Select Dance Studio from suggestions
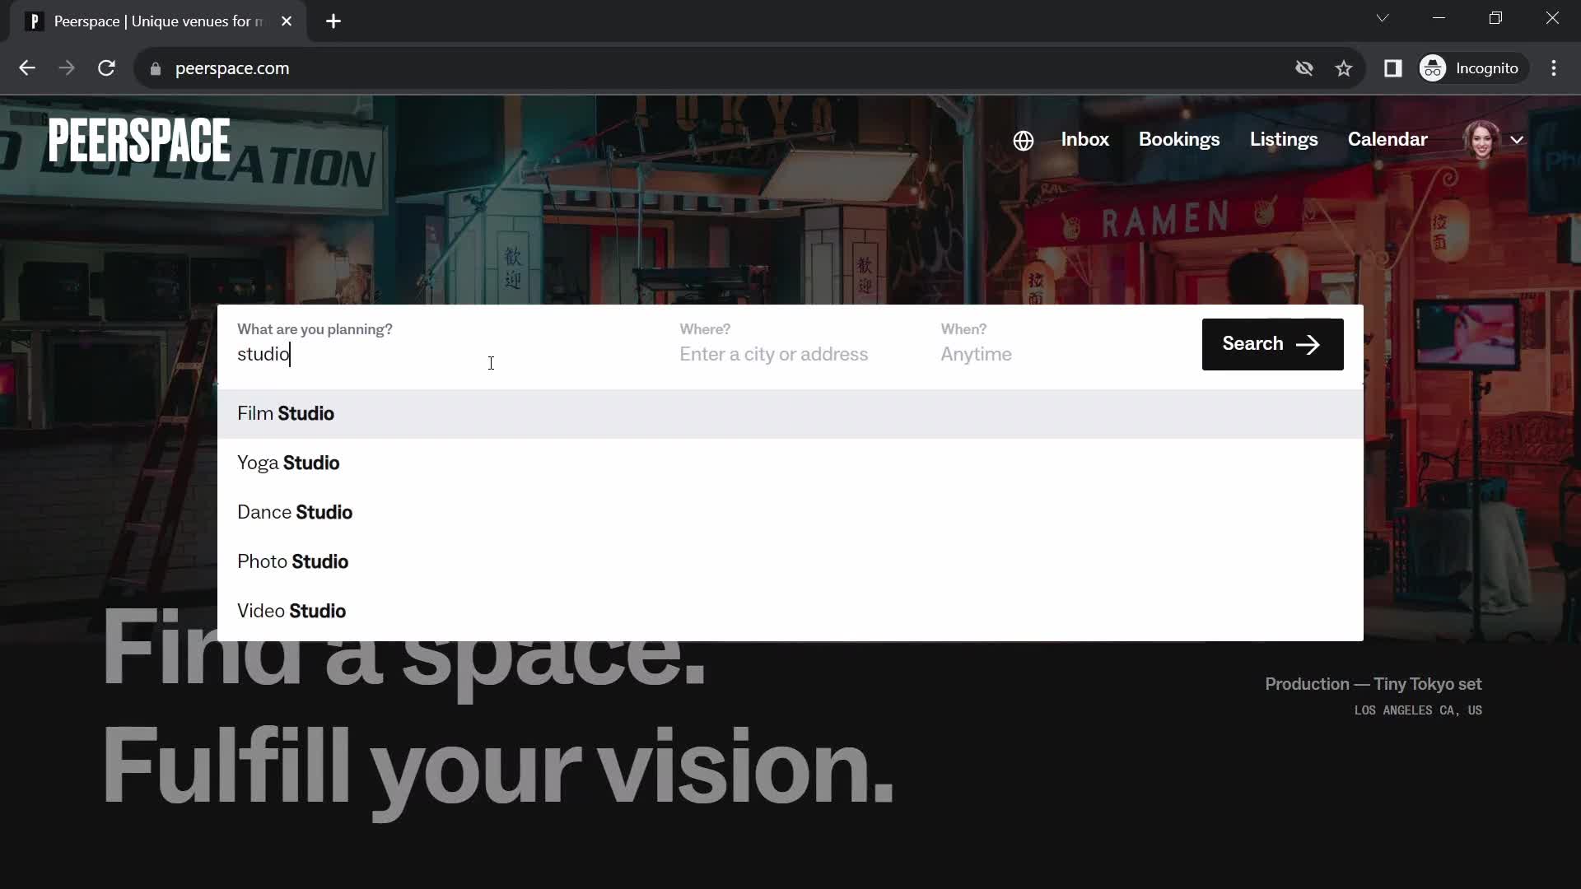The width and height of the screenshot is (1581, 889). [x=296, y=511]
